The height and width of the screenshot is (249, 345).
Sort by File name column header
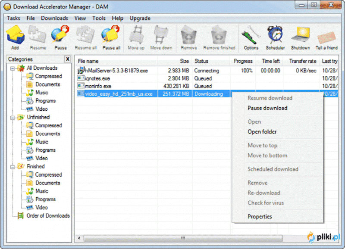pyautogui.click(x=116, y=61)
